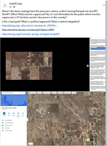Select the Transit map filter chip
Image resolution: width=107 pixels, height=146 pixels.
(x=54, y=93)
